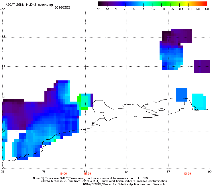The height and width of the screenshot is (186, 212).
Task: Click the color bar label '-0.4'
Action: pyautogui.click(x=180, y=9)
